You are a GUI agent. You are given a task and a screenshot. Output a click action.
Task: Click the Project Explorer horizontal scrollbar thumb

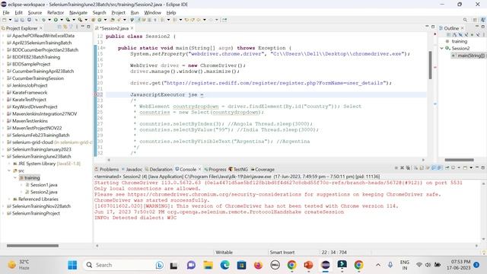[x=33, y=245]
